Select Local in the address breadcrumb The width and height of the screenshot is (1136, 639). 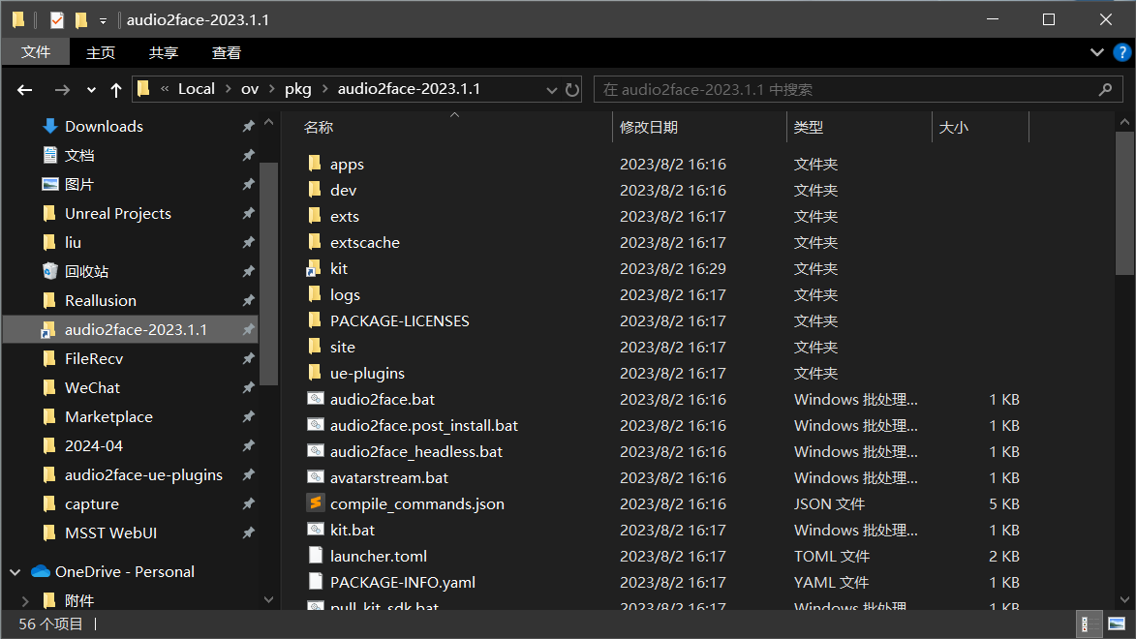pyautogui.click(x=197, y=89)
